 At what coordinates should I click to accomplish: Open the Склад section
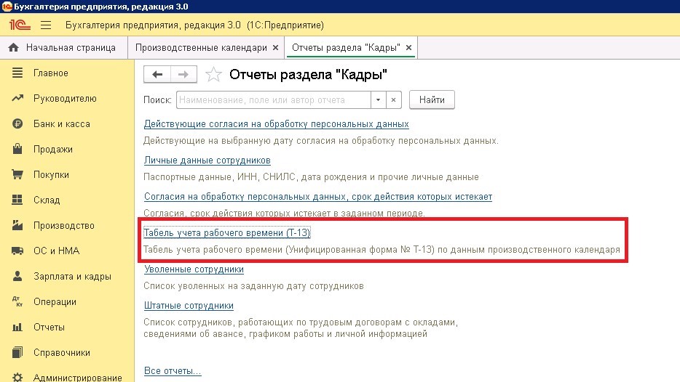pyautogui.click(x=47, y=200)
